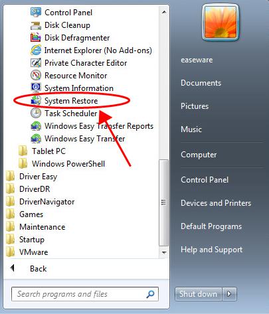The width and height of the screenshot is (269, 314).
Task: Open System Restore icon
Action: tap(36, 101)
